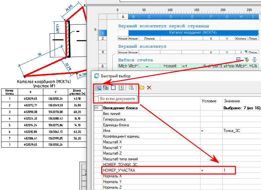
Task: Select column D header in report editor
Action: (171, 17)
